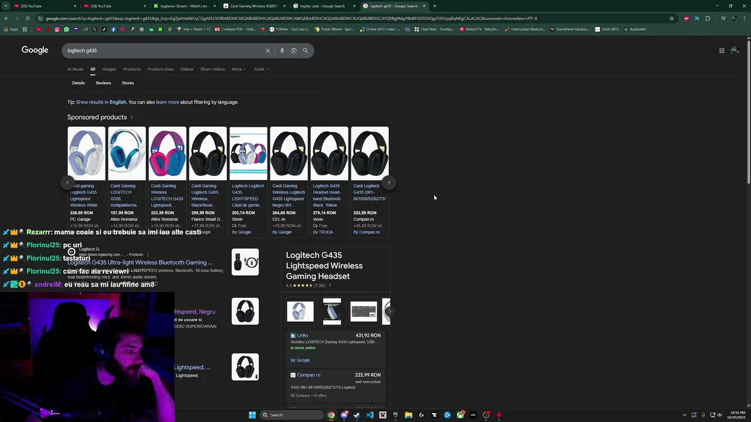Start voice search with microphone icon
Image resolution: width=751 pixels, height=422 pixels.
282,50
